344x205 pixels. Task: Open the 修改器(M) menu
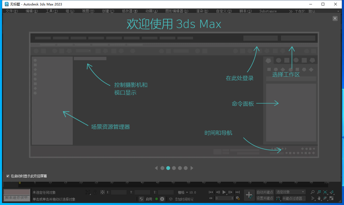(x=130, y=11)
